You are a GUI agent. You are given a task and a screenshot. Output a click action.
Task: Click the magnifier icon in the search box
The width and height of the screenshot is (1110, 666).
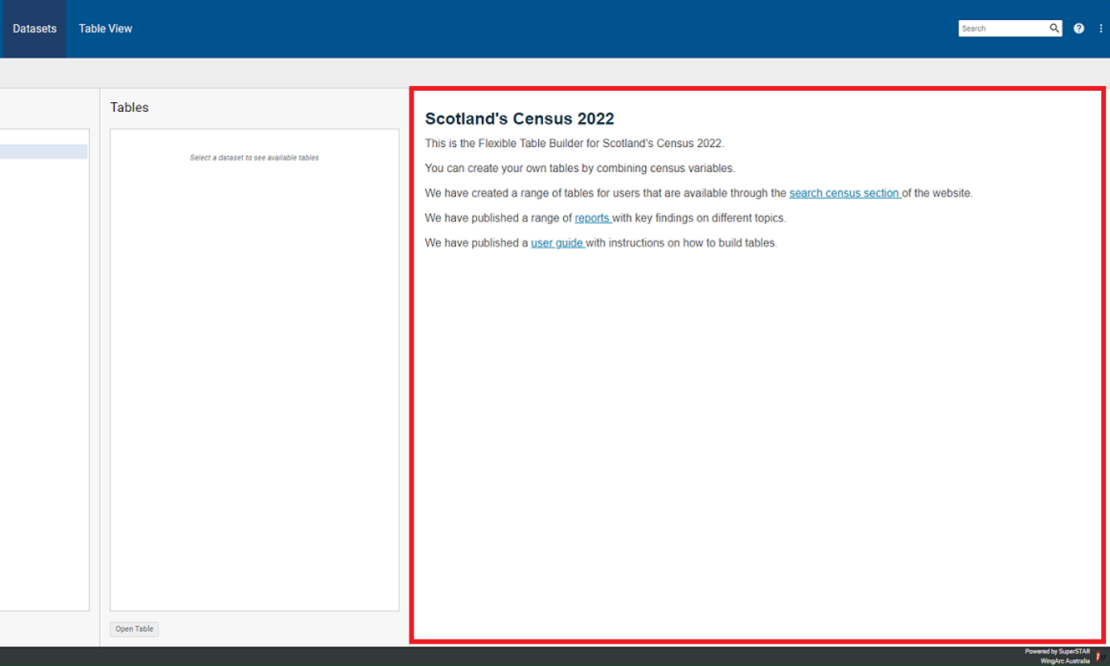click(x=1054, y=28)
